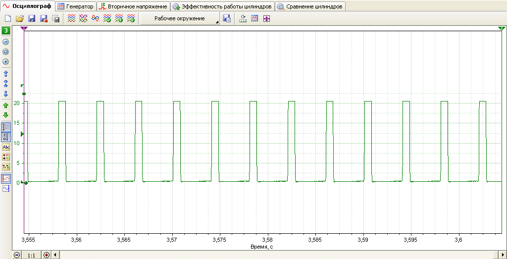507x259 pixels.
Task: Toggle the T1 T2 time markers button
Action: point(6,167)
